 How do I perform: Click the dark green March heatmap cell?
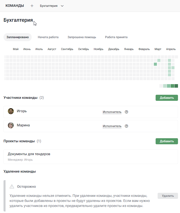[x=155, y=64]
